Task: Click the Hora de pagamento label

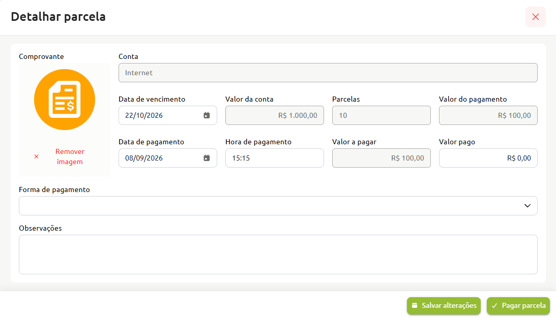Action: point(258,142)
